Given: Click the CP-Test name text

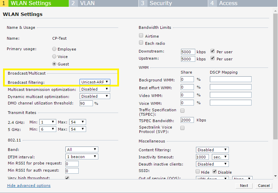Looking at the screenshot, I should click(59, 38).
